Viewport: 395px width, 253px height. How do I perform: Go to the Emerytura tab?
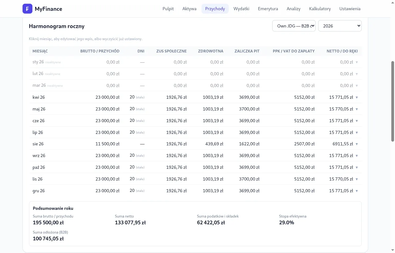[268, 9]
